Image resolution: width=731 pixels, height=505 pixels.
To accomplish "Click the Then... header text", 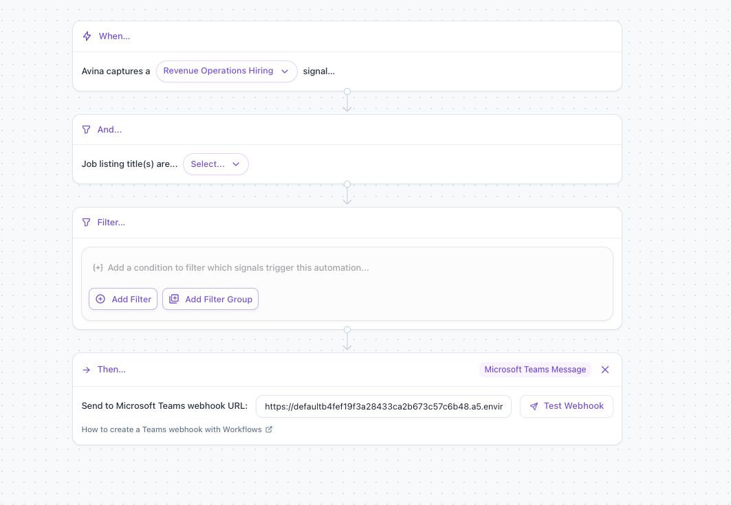I will click(111, 370).
